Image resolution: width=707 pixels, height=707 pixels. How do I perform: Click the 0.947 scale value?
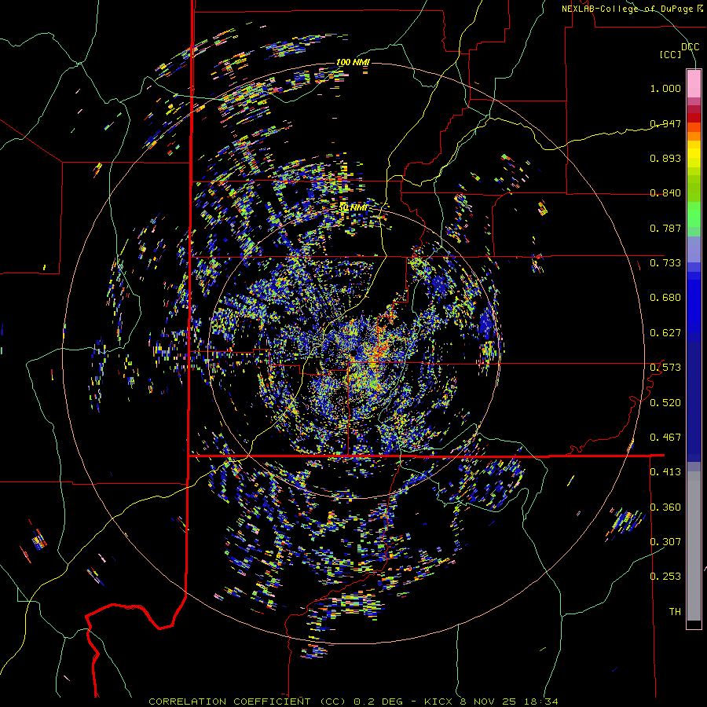[x=665, y=123]
